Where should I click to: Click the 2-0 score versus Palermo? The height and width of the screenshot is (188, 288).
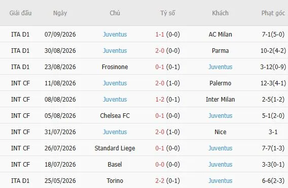(160, 83)
